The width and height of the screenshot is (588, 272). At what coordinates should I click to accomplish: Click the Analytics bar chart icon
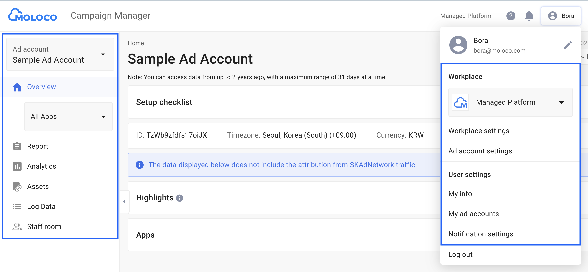pyautogui.click(x=17, y=166)
